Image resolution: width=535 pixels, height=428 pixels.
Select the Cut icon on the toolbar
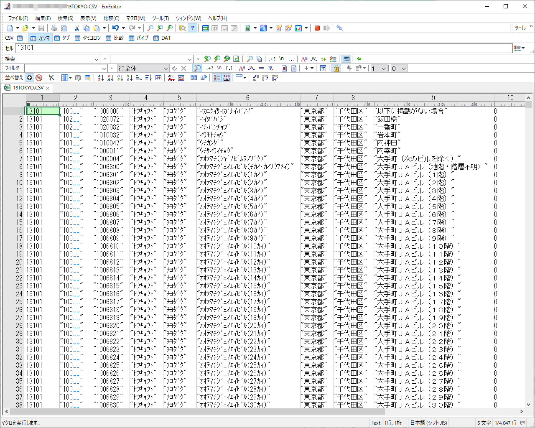pos(76,28)
